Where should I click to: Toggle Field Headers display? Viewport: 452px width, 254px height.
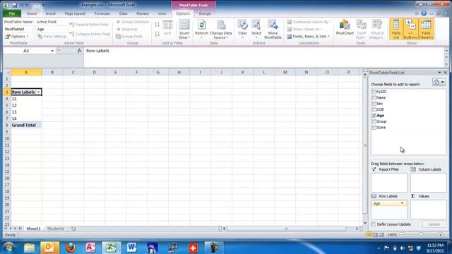tap(426, 29)
